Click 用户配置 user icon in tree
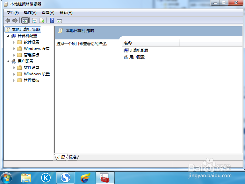The width and height of the screenshot is (245, 184). click(14, 61)
